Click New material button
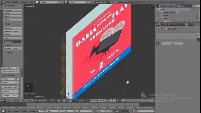Screen dimensions: 201x113 [x=172, y=44]
